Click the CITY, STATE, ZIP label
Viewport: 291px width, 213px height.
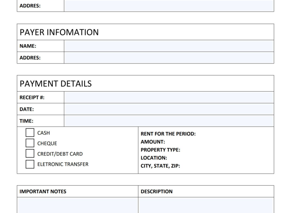click(x=160, y=166)
